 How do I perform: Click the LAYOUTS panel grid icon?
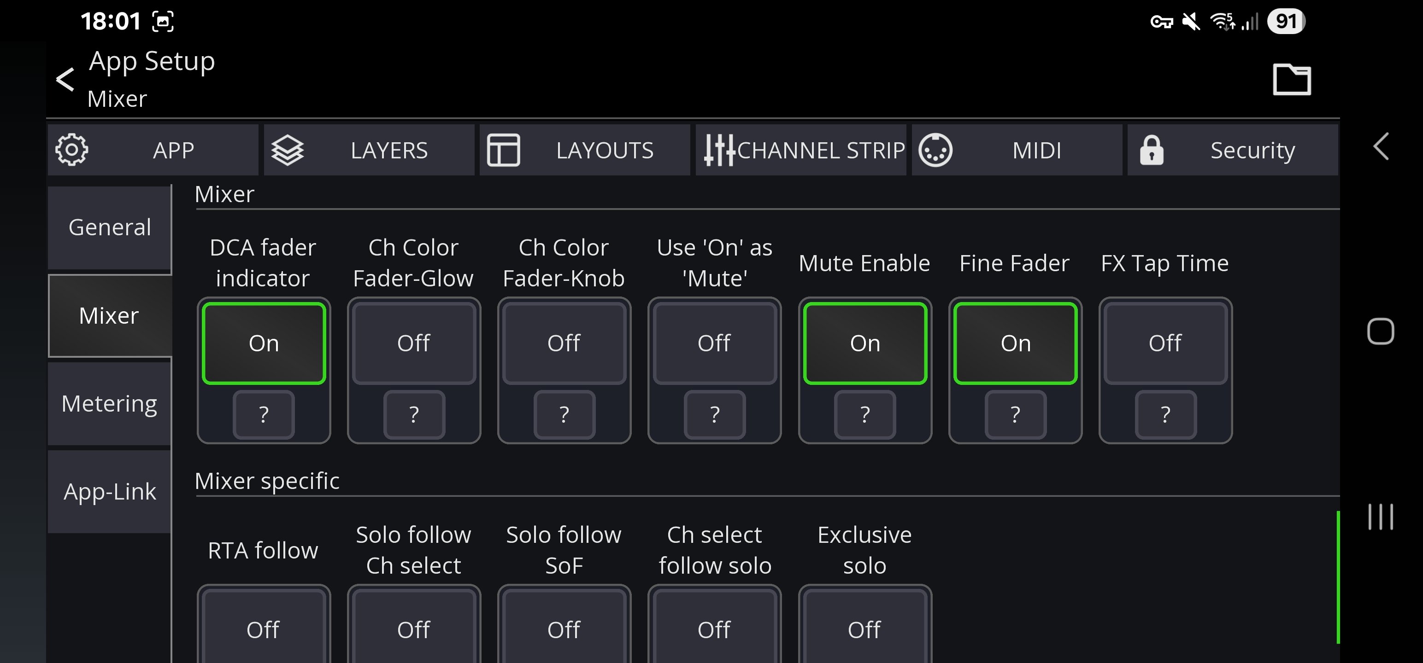pyautogui.click(x=503, y=150)
